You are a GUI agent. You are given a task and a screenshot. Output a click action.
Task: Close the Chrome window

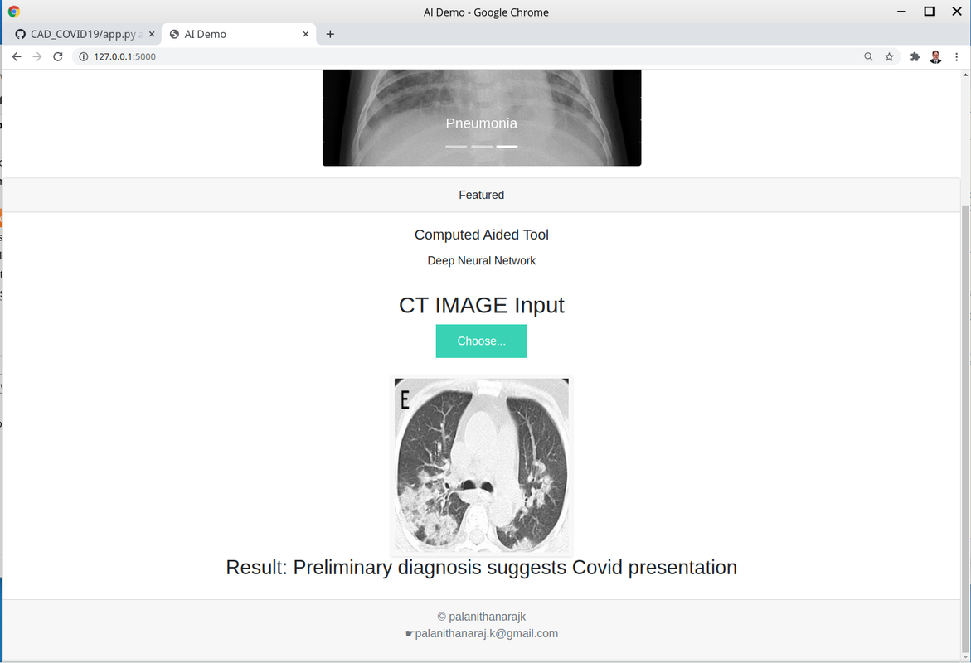[x=957, y=12]
